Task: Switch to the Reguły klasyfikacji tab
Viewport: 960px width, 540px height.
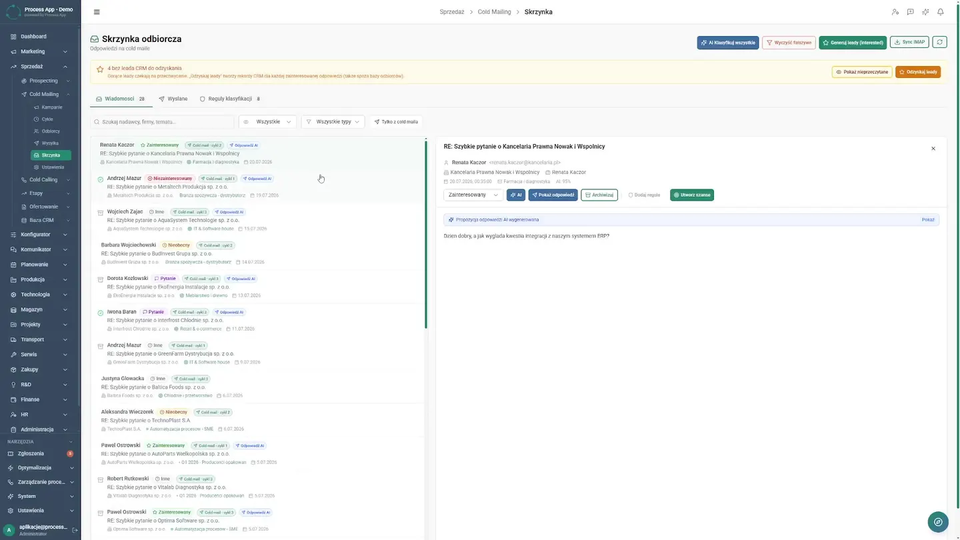Action: tap(230, 99)
